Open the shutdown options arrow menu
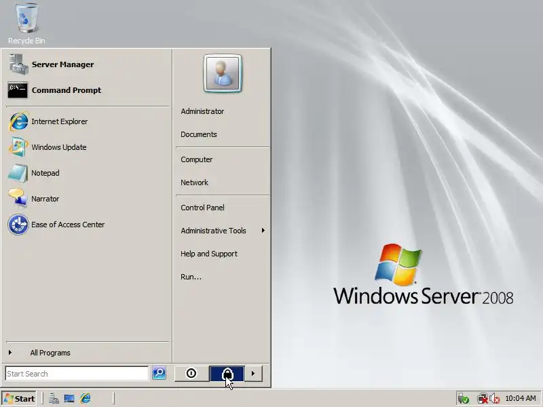Screen dimensions: 543x407 pyautogui.click(x=253, y=374)
